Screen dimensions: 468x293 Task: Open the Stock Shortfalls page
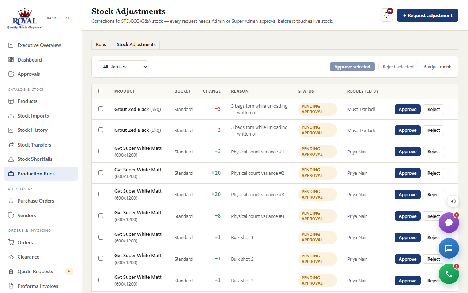[x=41, y=159]
